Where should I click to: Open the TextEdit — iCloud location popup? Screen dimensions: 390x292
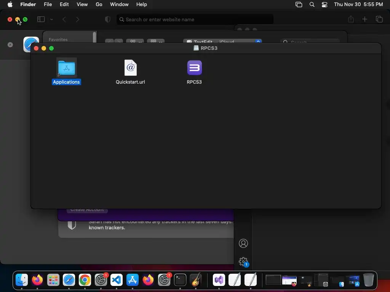point(222,41)
